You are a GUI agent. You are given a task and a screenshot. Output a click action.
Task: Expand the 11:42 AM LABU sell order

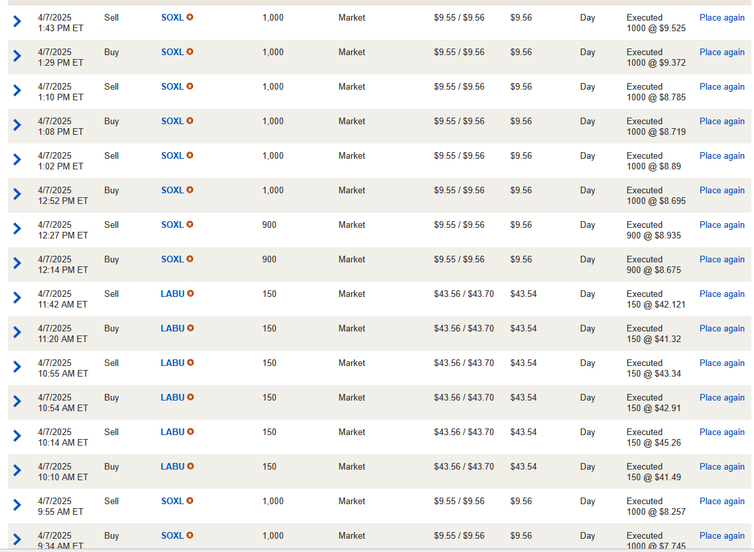click(x=17, y=298)
